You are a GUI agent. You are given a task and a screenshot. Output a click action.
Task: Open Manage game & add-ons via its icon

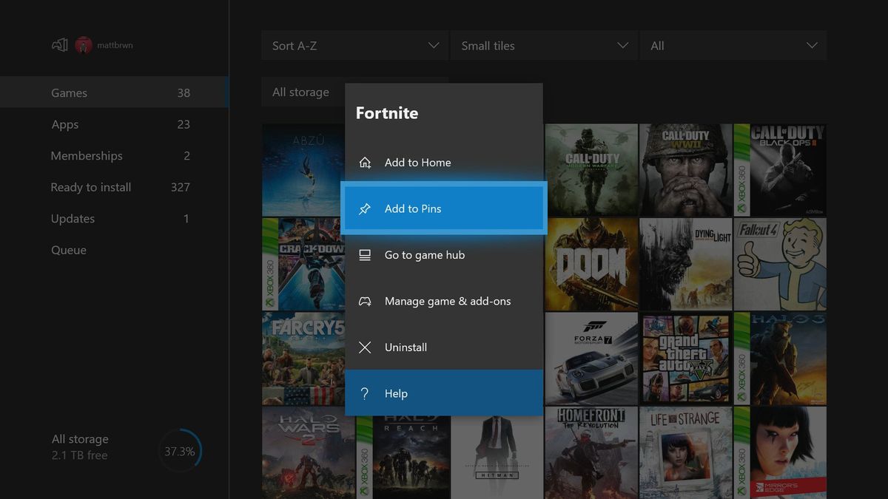point(364,301)
